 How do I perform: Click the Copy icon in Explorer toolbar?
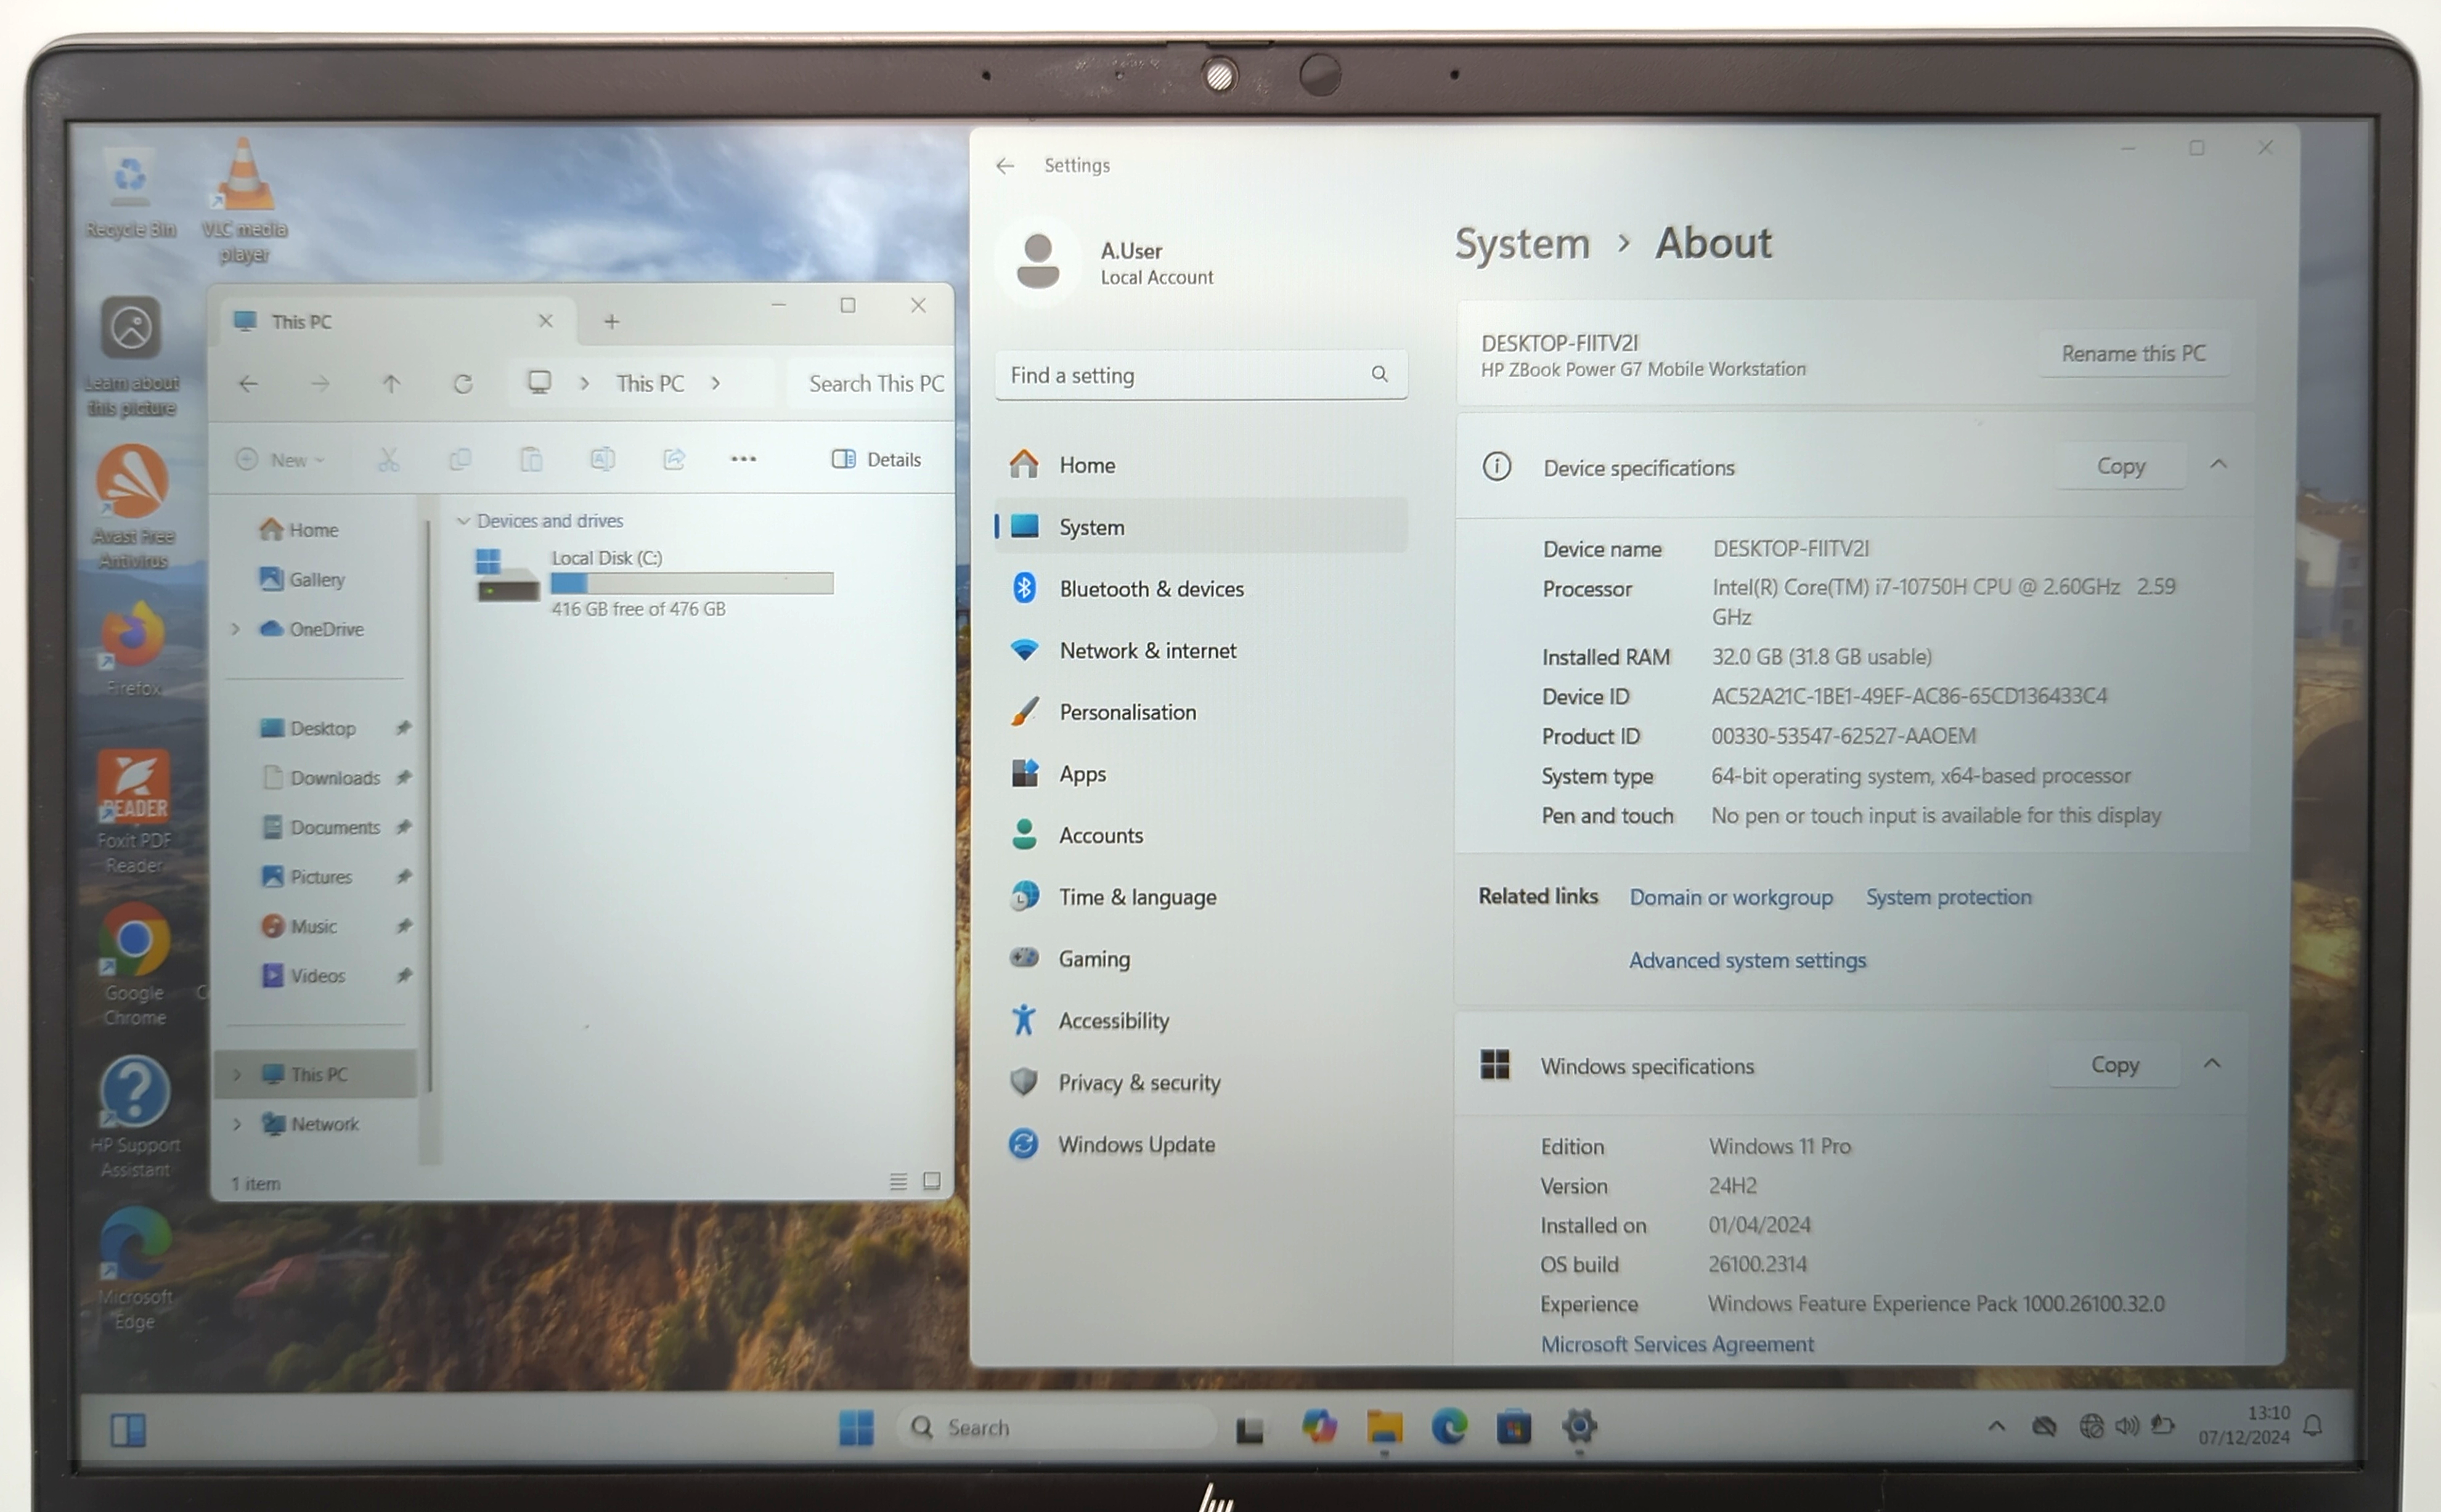[x=460, y=459]
